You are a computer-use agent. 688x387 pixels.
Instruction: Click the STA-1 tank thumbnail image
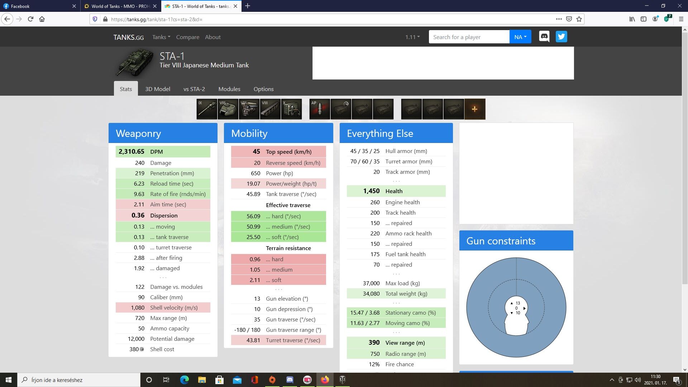[135, 63]
